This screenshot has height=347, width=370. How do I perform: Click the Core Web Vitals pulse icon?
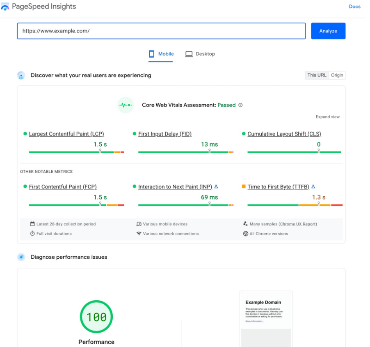[x=126, y=105]
